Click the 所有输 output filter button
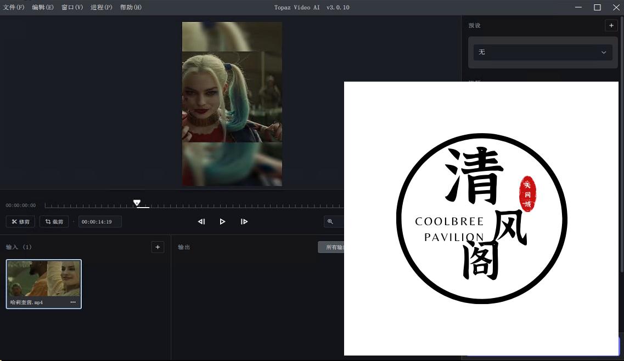Image resolution: width=624 pixels, height=361 pixels. point(331,247)
